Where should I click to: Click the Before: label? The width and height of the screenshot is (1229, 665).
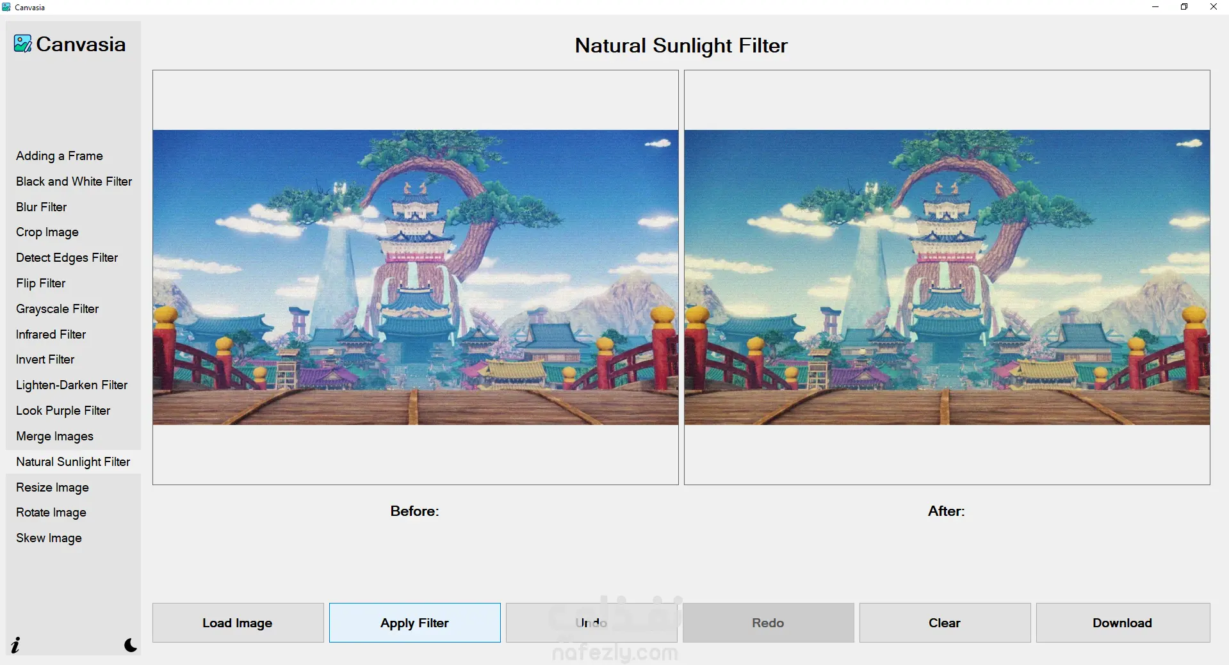click(415, 511)
